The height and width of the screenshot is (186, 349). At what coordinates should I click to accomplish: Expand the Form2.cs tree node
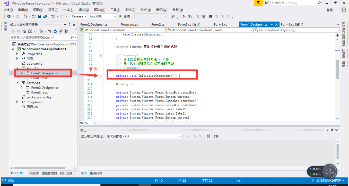point(17,83)
